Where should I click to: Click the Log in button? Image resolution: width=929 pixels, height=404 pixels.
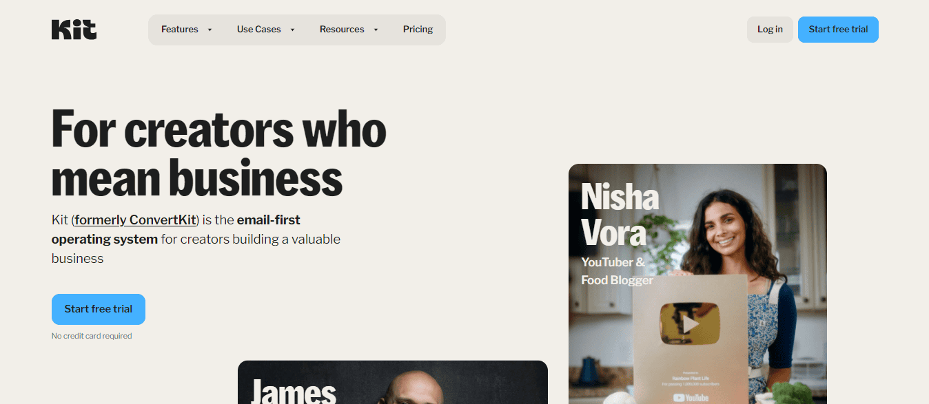coord(770,30)
